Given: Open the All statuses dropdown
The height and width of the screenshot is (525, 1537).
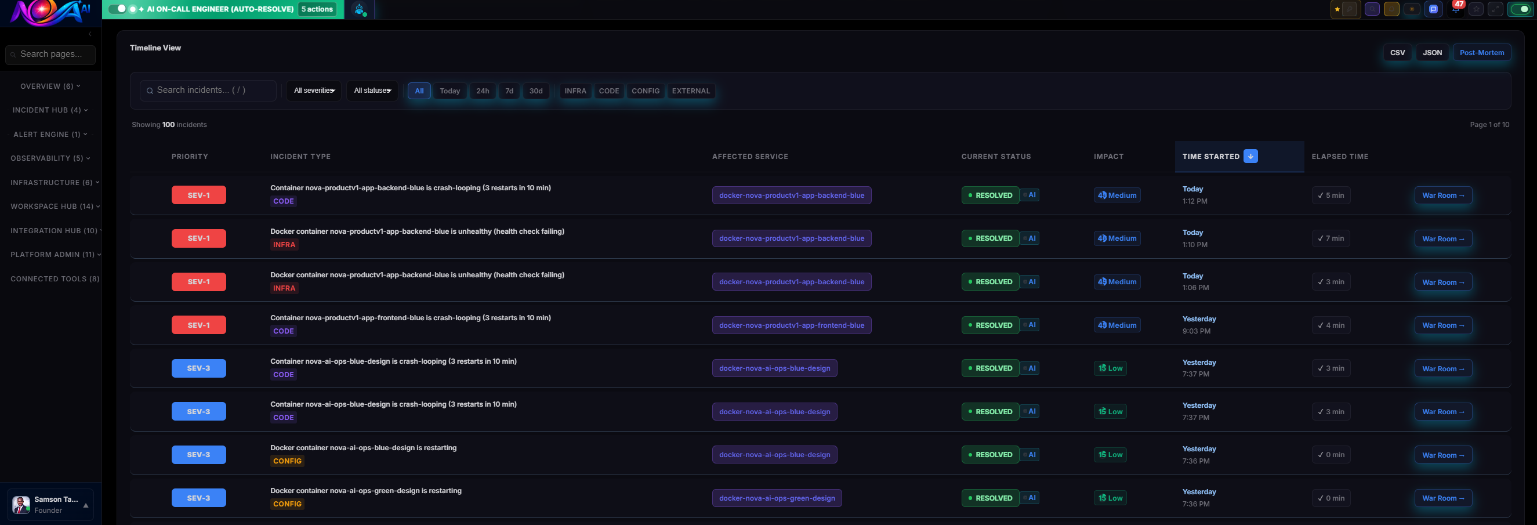Looking at the screenshot, I should click(x=372, y=90).
